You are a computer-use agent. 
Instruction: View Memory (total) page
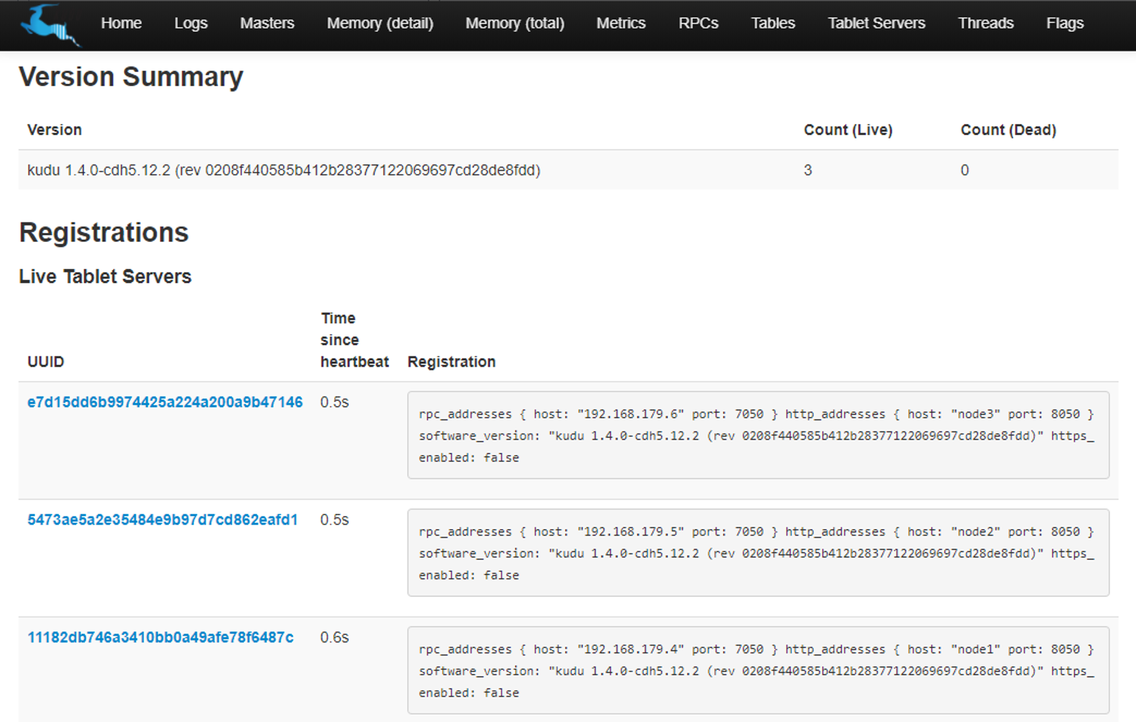point(515,23)
